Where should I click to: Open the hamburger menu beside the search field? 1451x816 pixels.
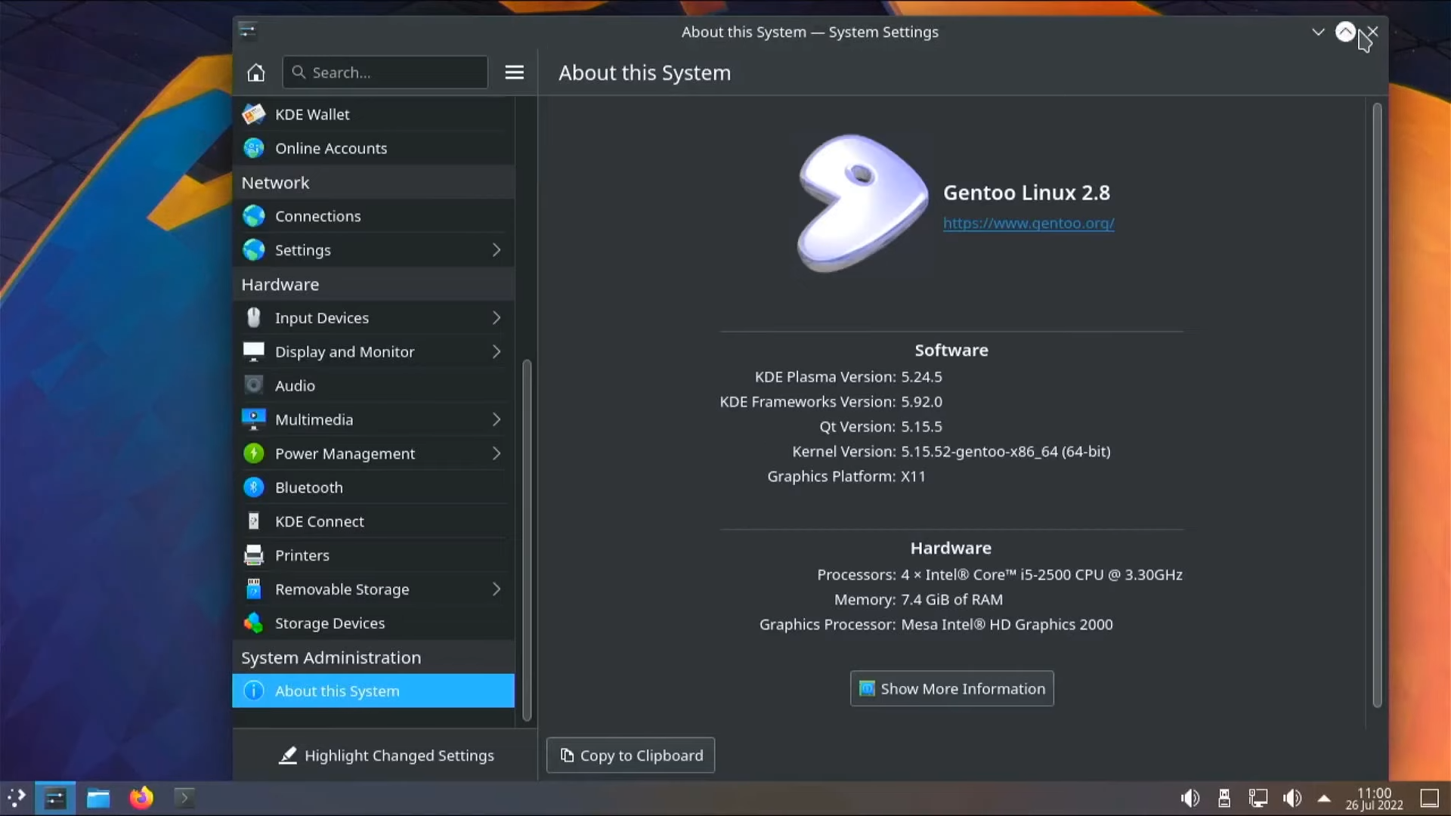(x=514, y=73)
